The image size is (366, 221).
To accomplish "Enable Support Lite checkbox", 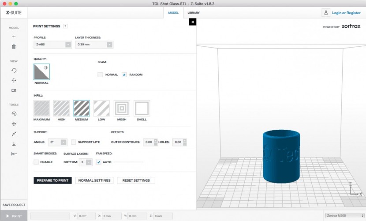I will click(x=74, y=142).
